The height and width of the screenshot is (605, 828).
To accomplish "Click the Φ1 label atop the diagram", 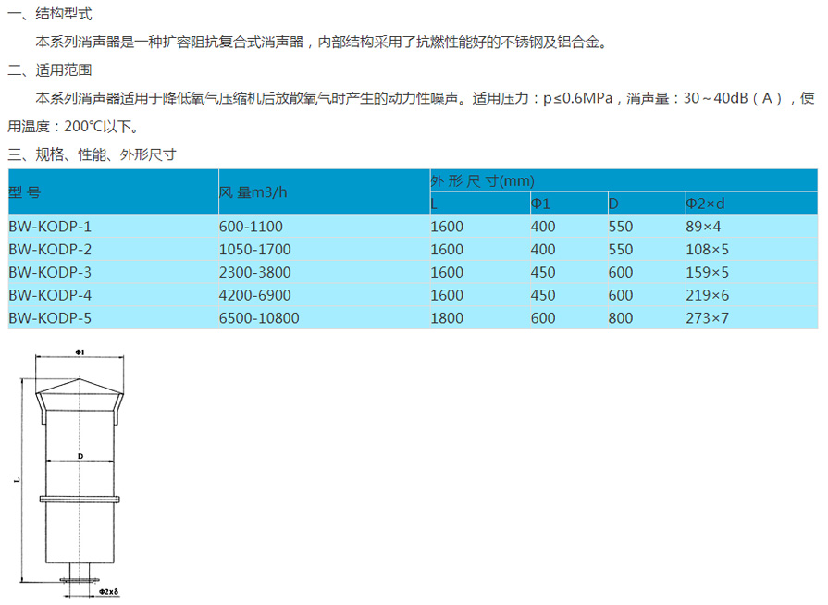I will 80,352.
